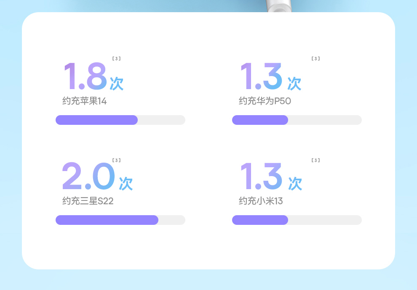Viewport: 417px width, 290px height.
Task: Click the 次 character in the 小米13 block
Action: 295,184
